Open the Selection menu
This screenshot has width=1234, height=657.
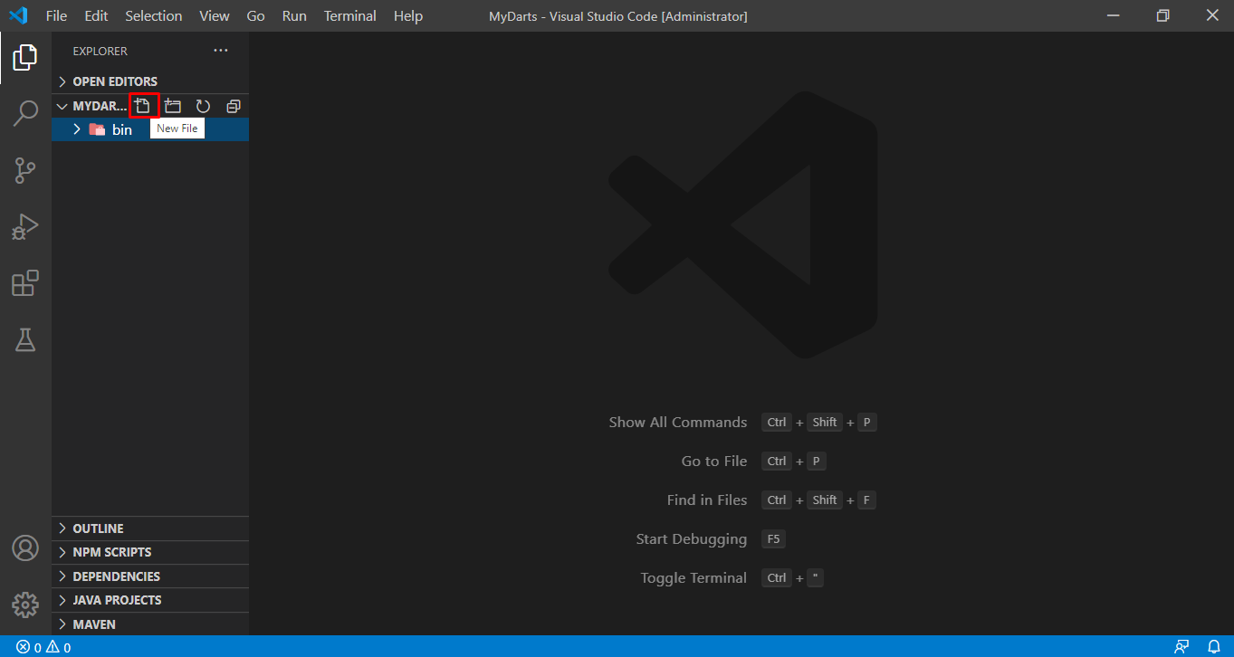[153, 16]
